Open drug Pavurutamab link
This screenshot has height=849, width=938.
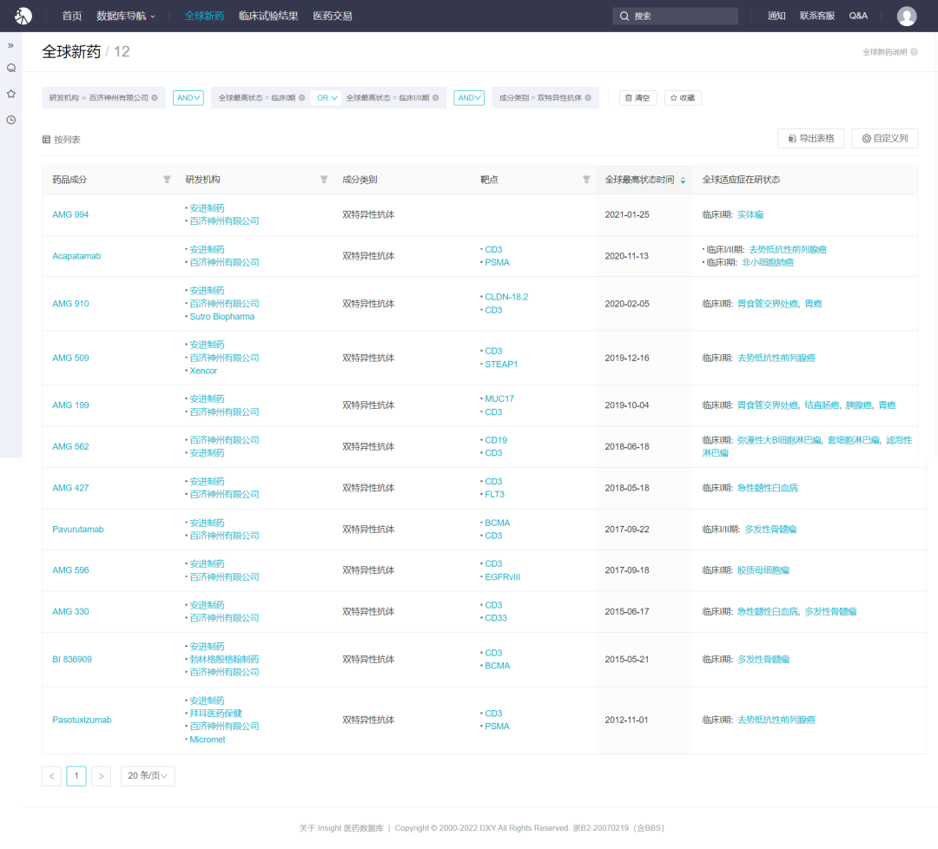pyautogui.click(x=78, y=530)
